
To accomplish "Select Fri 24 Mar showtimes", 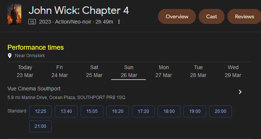I will pyautogui.click(x=60, y=71).
